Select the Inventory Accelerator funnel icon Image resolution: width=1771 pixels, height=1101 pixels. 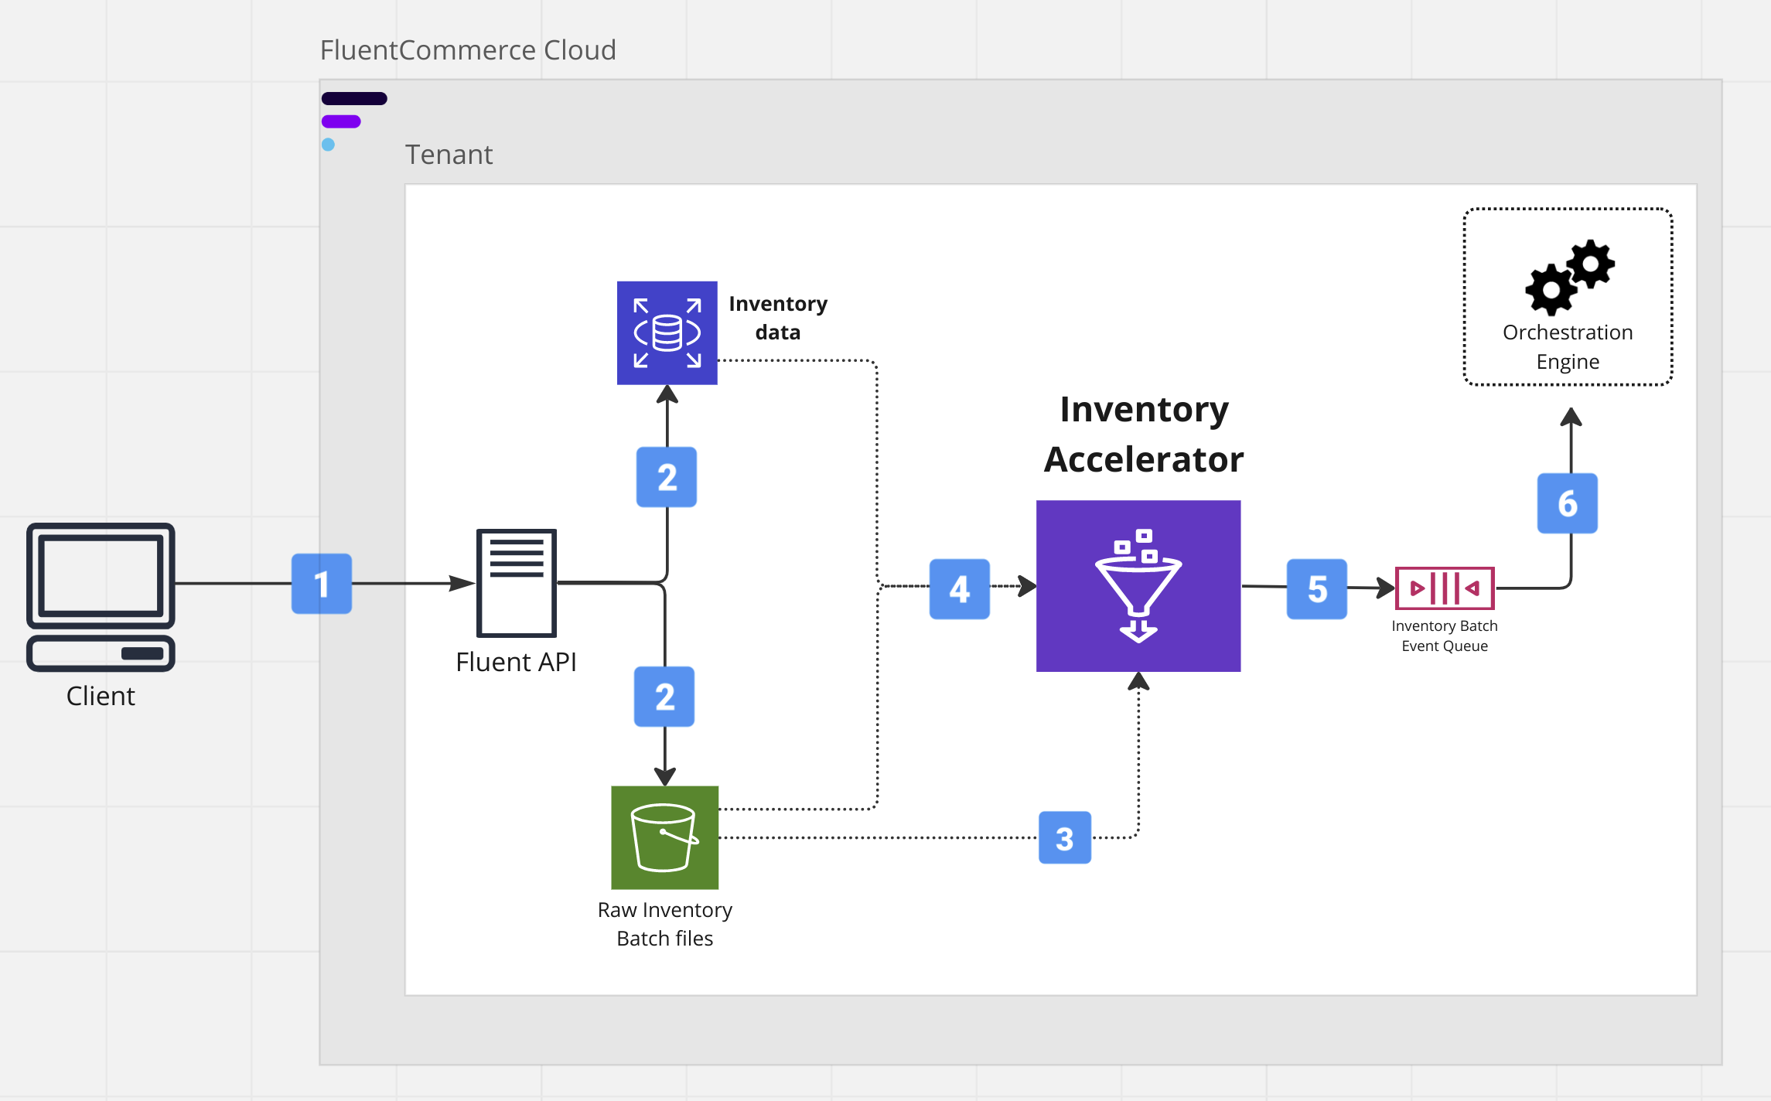1138,586
